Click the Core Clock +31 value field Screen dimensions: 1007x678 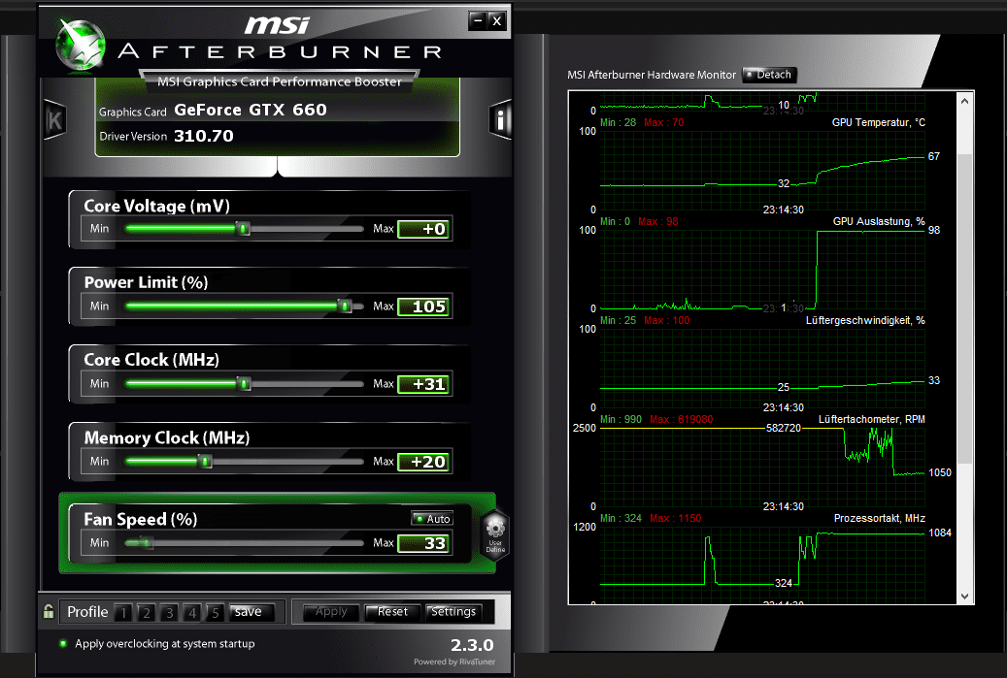(x=424, y=384)
